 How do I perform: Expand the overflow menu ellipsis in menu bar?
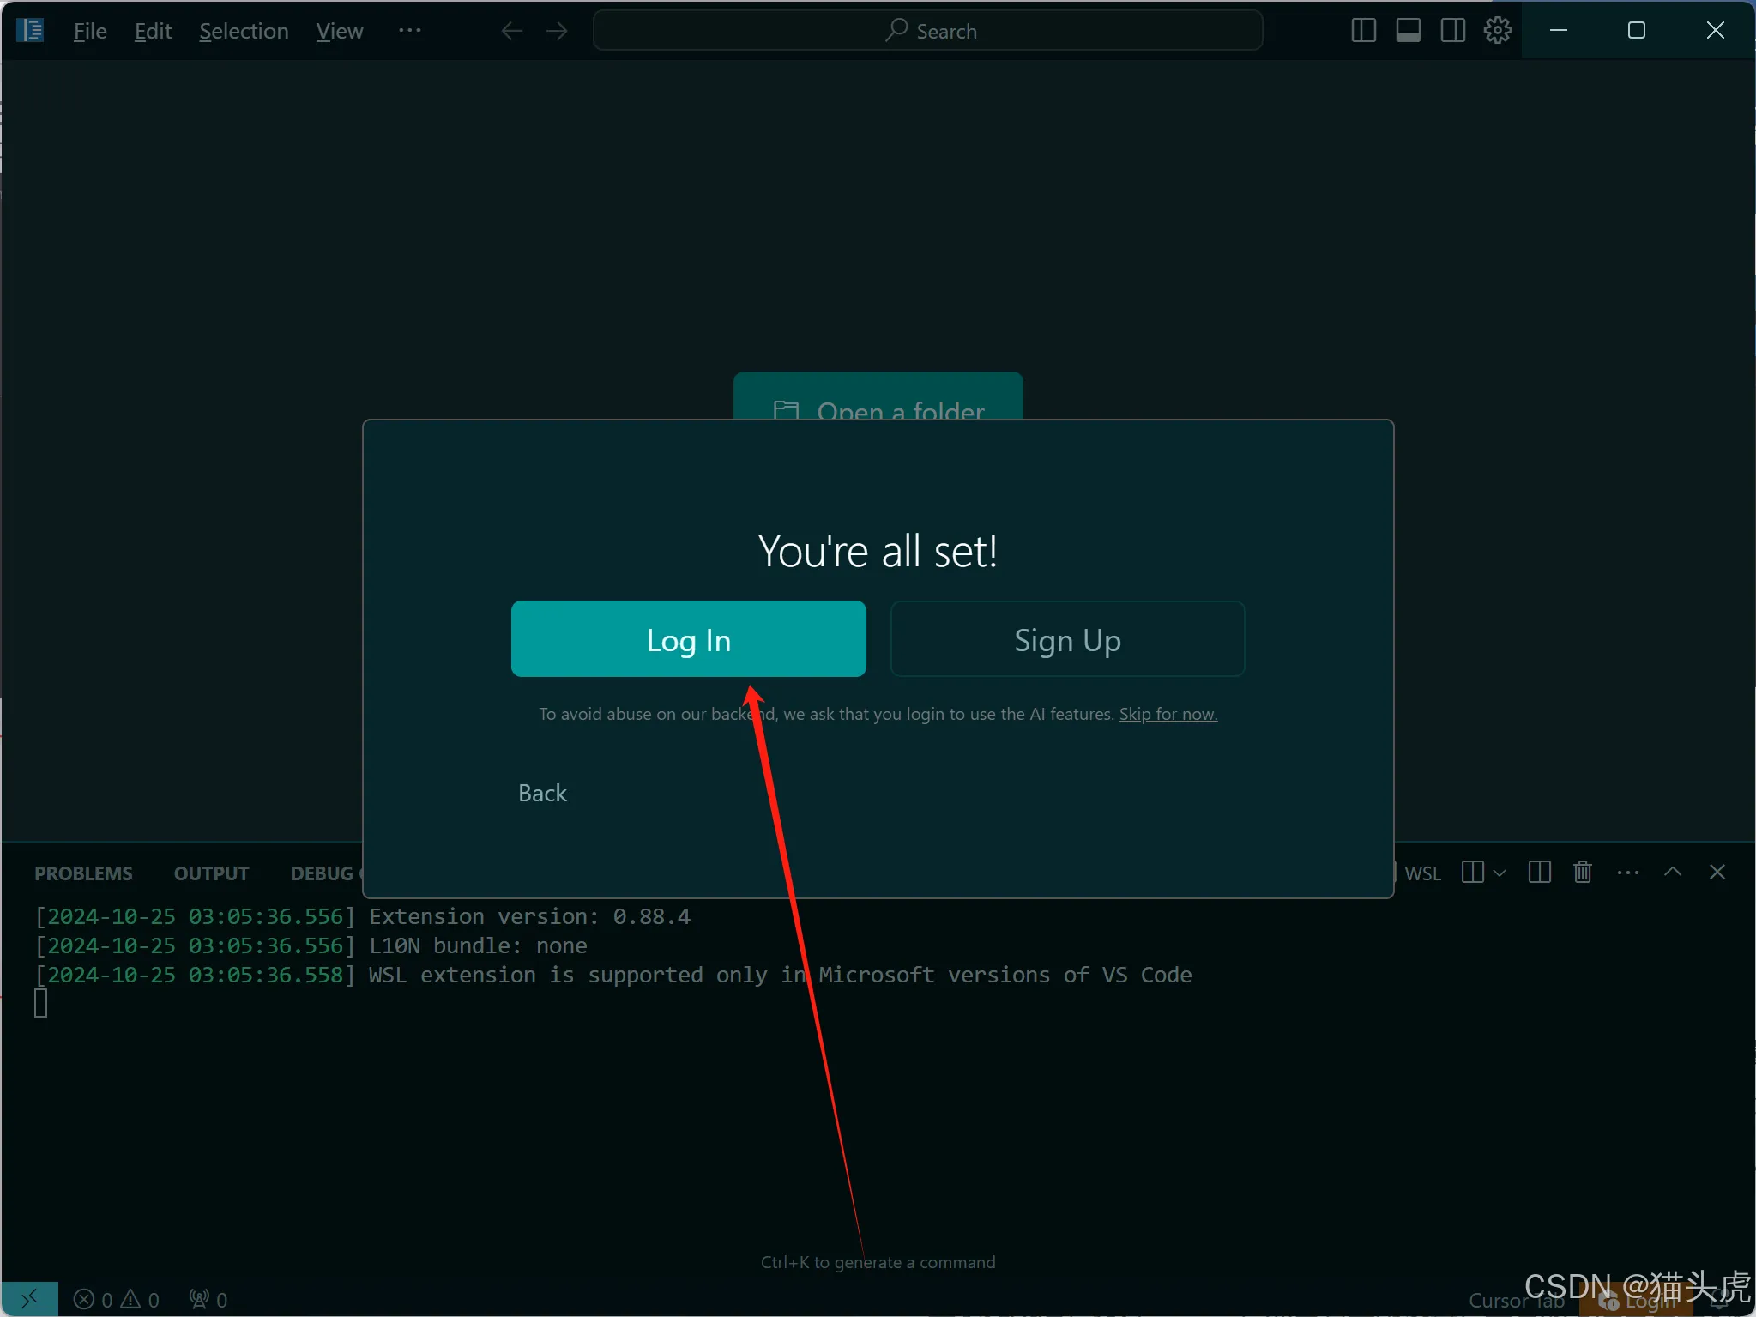pos(409,31)
